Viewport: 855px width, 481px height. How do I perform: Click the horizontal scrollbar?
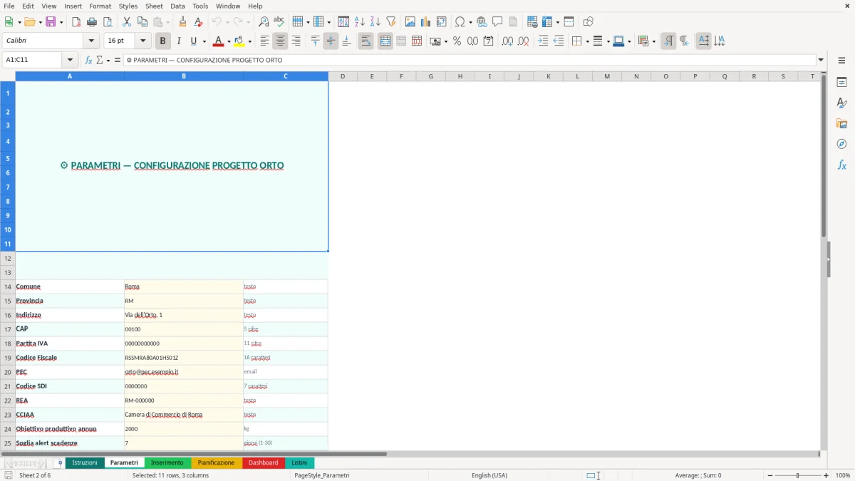point(194,453)
